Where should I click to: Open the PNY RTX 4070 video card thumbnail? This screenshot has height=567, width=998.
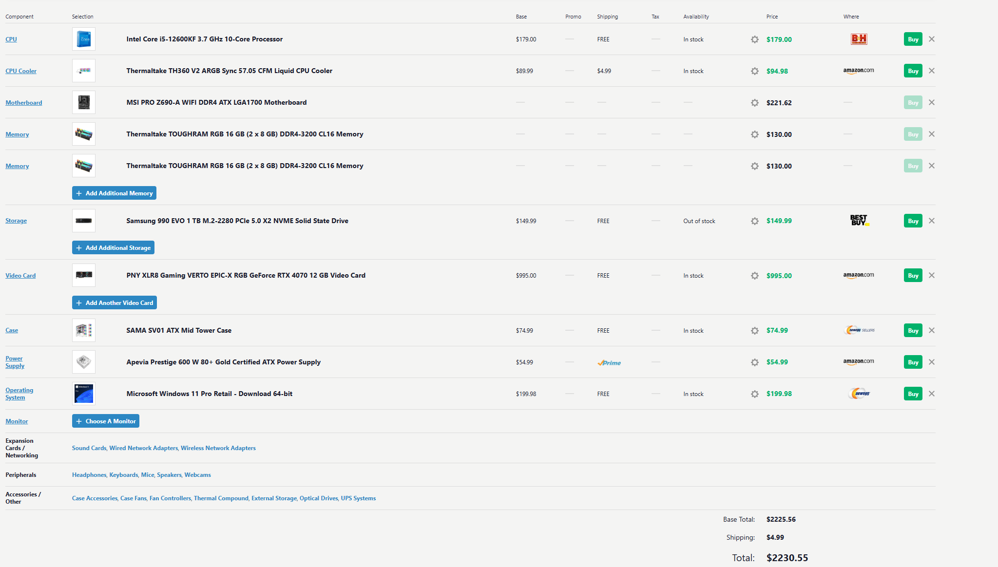(84, 275)
